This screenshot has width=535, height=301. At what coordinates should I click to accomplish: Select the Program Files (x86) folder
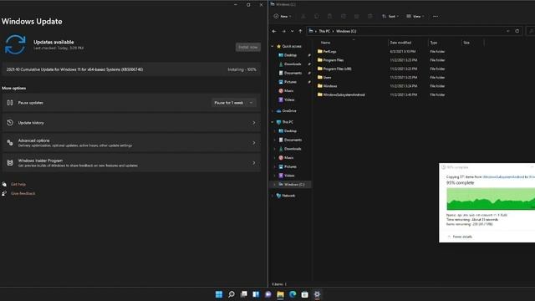(334, 69)
